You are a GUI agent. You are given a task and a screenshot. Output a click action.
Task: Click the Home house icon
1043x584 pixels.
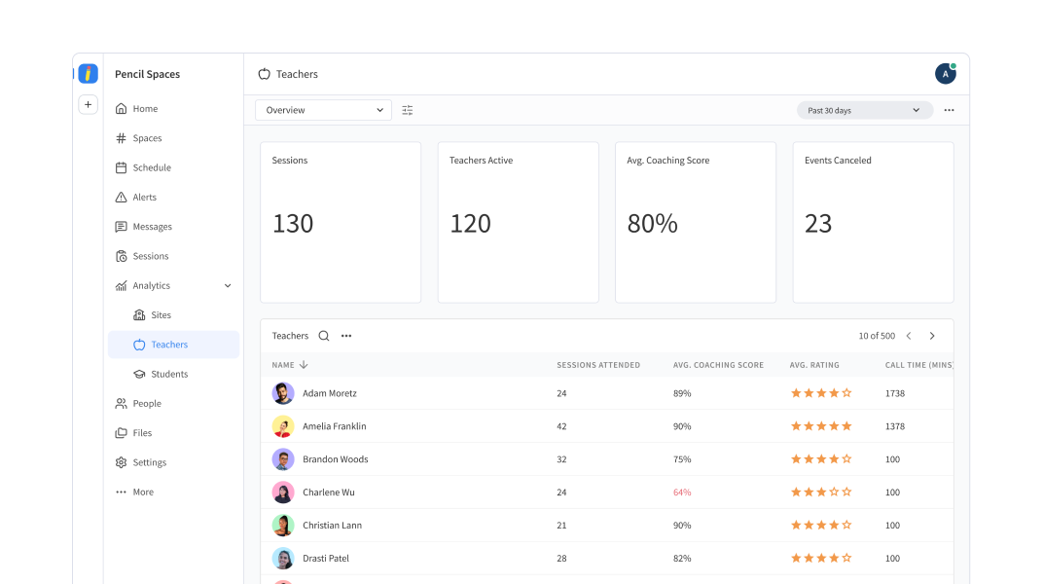coord(121,108)
